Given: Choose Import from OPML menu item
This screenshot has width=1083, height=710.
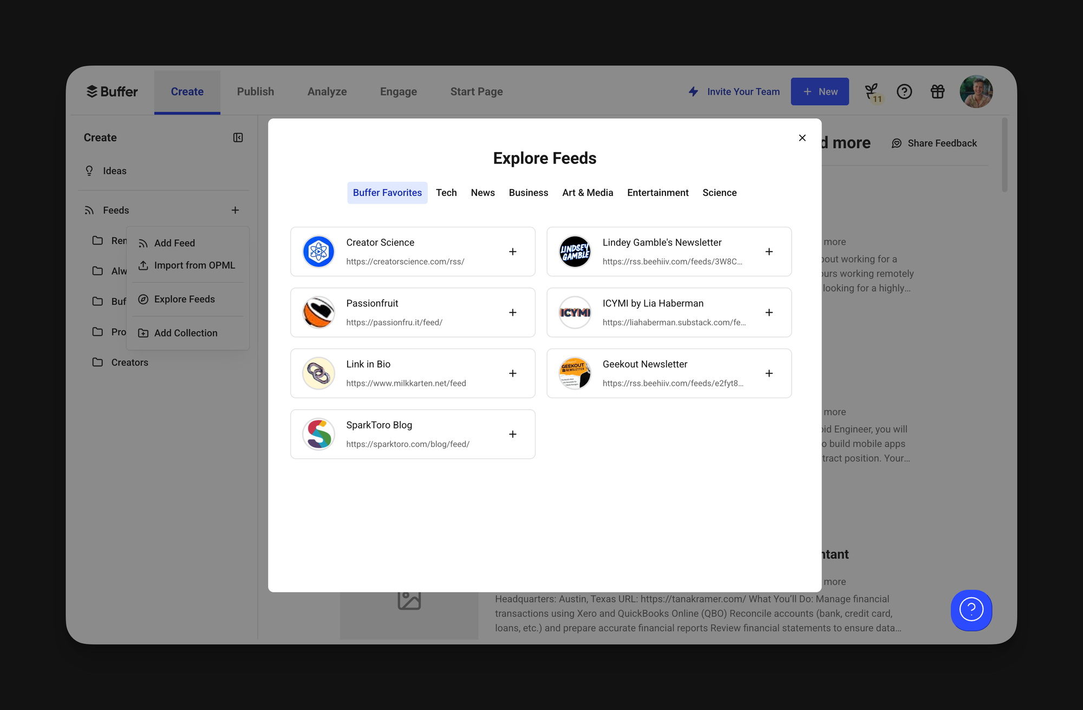Looking at the screenshot, I should 194,265.
